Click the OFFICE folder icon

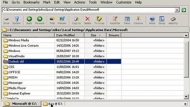[x=5, y=72]
